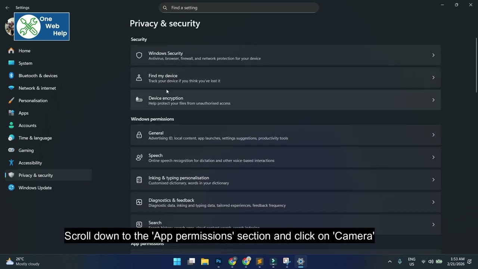This screenshot has height=269, width=478.
Task: Open Gaming in the sidebar
Action: point(49,150)
